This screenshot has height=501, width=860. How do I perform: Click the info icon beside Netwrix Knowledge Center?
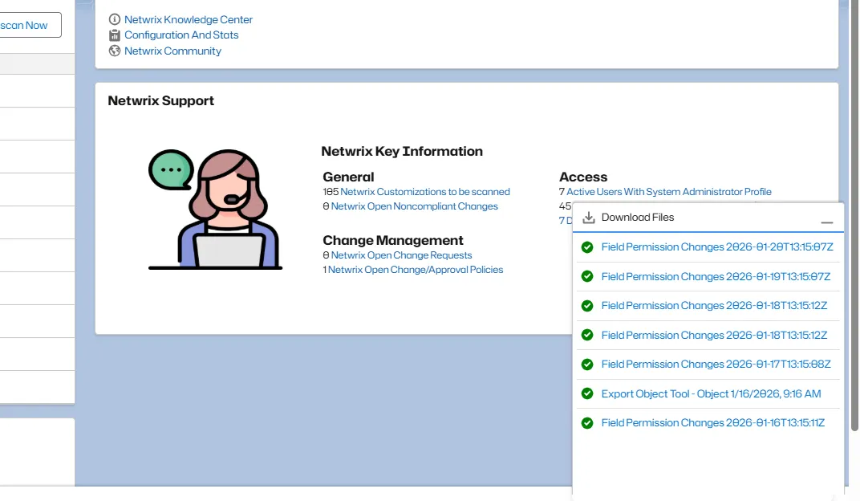[x=115, y=19]
